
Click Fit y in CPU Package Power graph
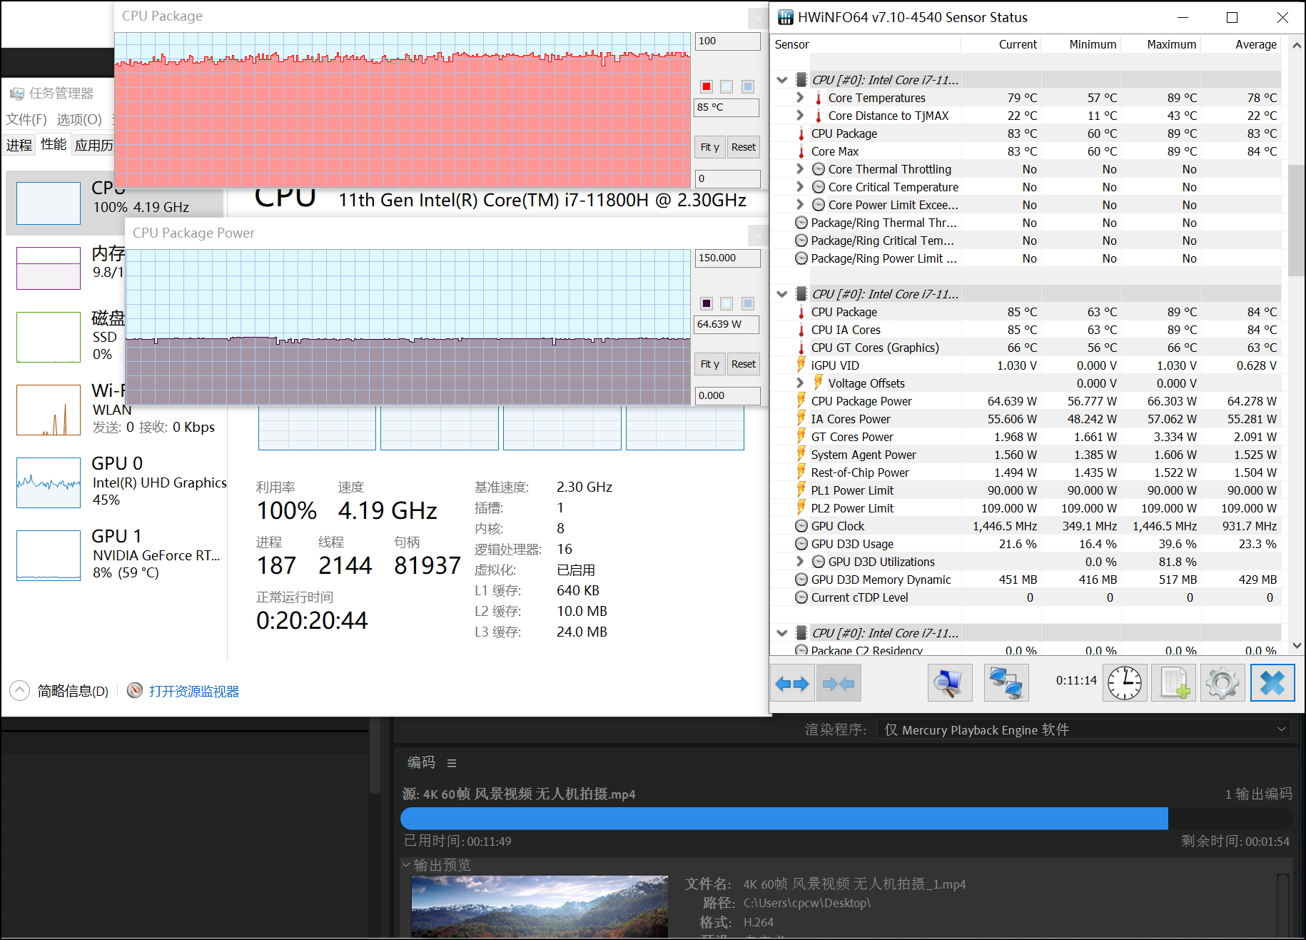pos(709,364)
